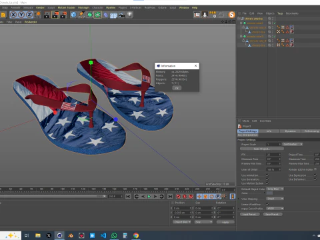Add a Cube primitive object
The height and width of the screenshot is (240, 320).
click(x=73, y=15)
